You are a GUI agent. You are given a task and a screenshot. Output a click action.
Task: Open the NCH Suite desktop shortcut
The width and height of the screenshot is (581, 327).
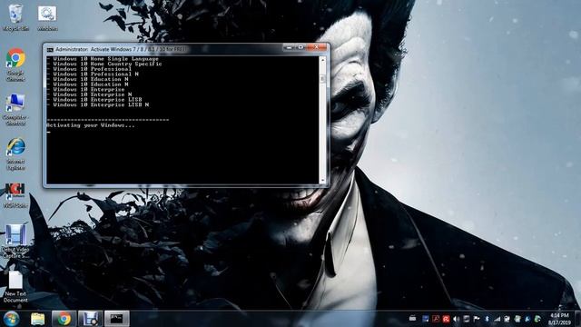tap(15, 195)
